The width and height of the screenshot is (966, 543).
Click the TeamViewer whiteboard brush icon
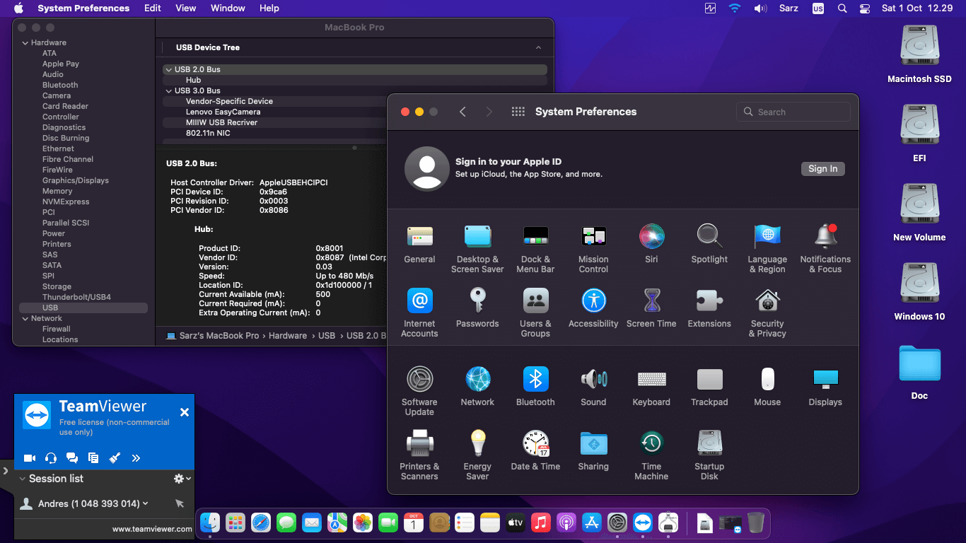click(x=115, y=458)
